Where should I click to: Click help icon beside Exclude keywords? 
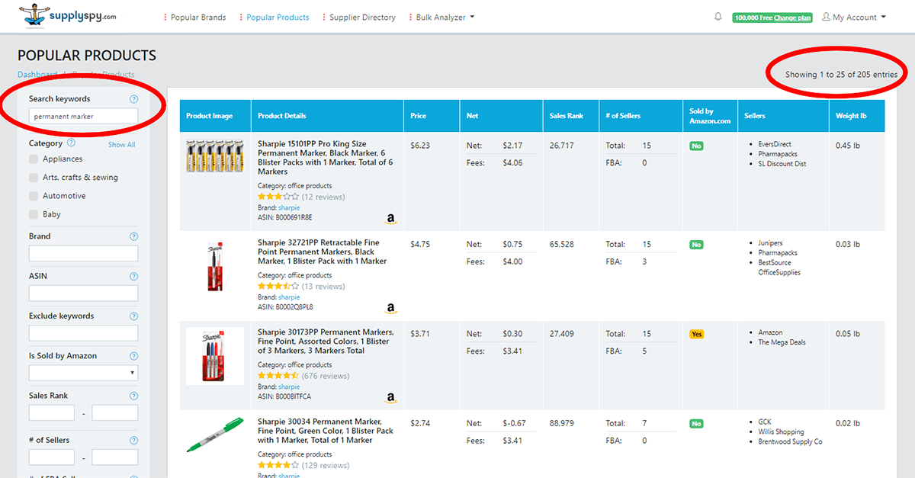coord(134,316)
